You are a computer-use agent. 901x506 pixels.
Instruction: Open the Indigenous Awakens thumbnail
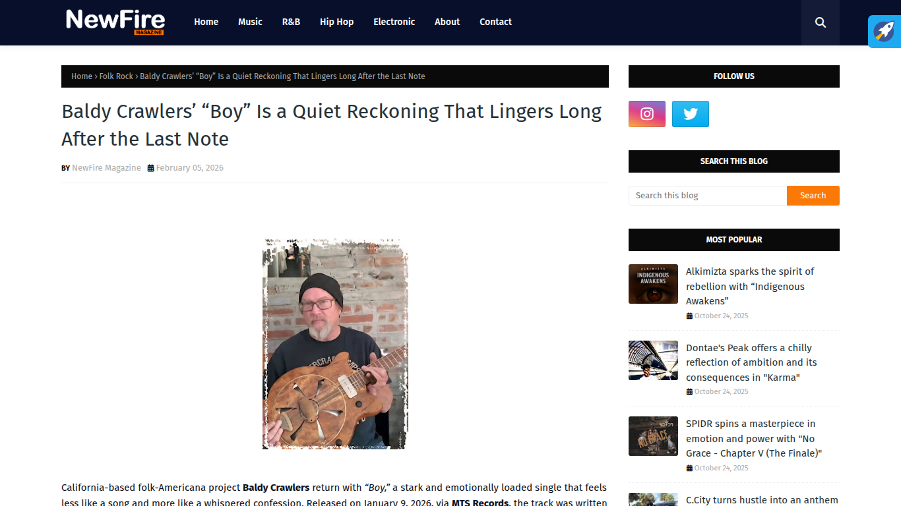coord(653,284)
